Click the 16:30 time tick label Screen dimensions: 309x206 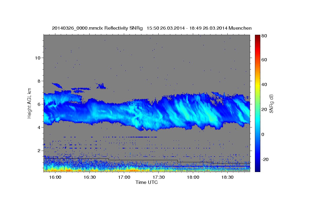(x=89, y=177)
